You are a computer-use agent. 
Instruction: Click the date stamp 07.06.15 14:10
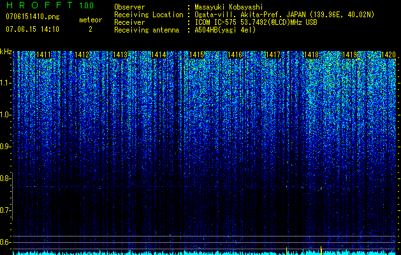tap(33, 29)
